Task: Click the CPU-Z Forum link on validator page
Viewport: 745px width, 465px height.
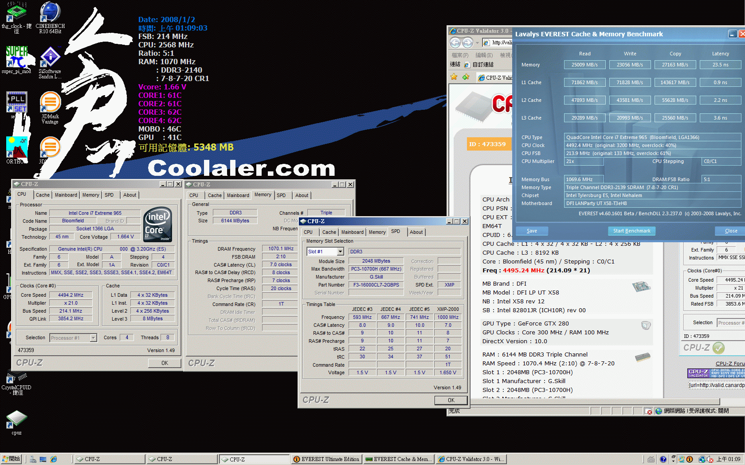Action: tap(730, 364)
